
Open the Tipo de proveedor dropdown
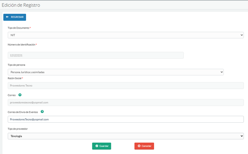(x=126, y=136)
